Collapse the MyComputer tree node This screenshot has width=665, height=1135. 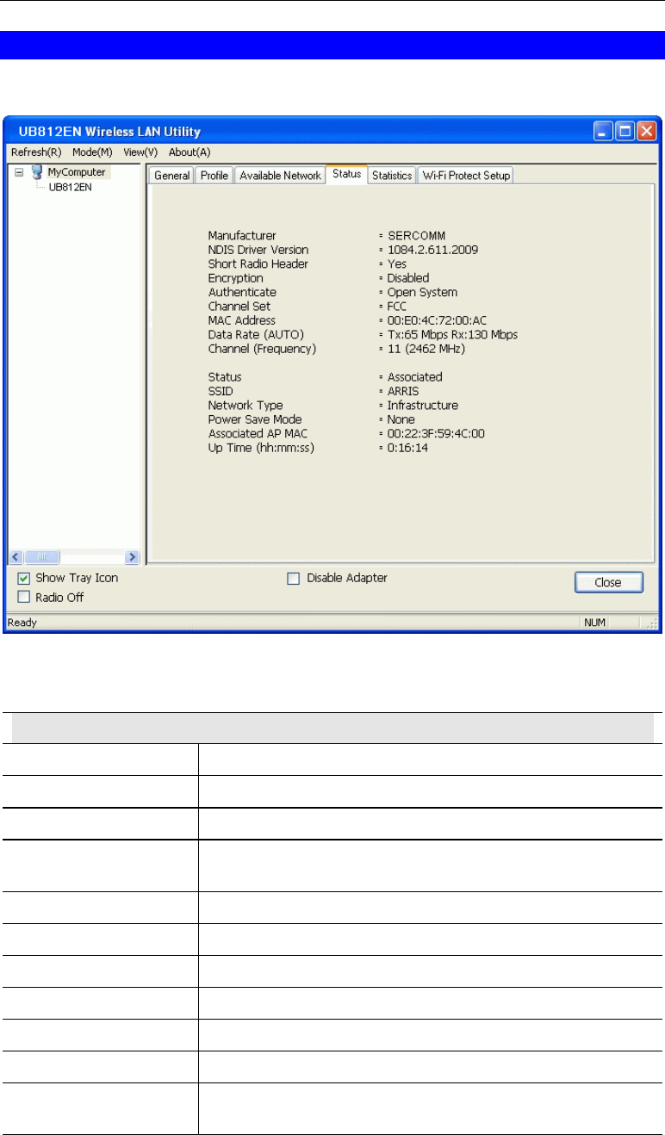click(20, 172)
